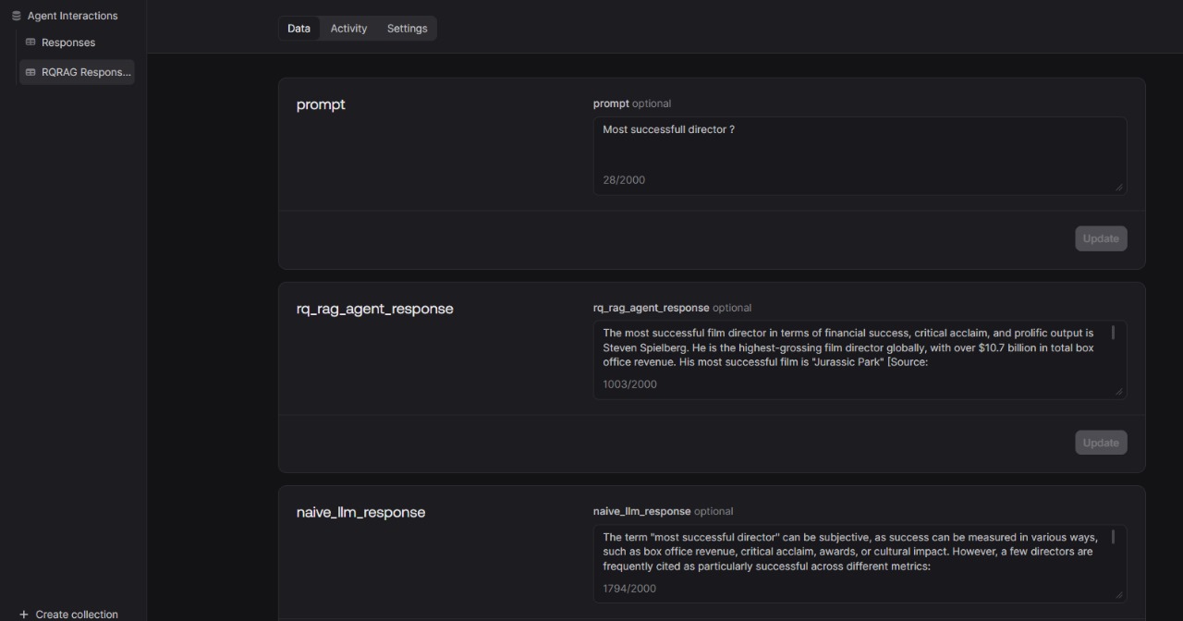Click the prompt textarea resize handle

point(1119,188)
